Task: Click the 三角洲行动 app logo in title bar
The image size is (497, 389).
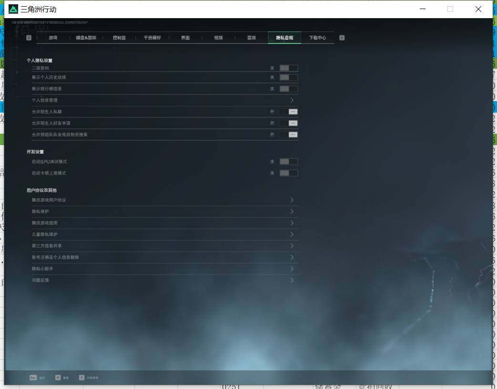Action: [13, 9]
